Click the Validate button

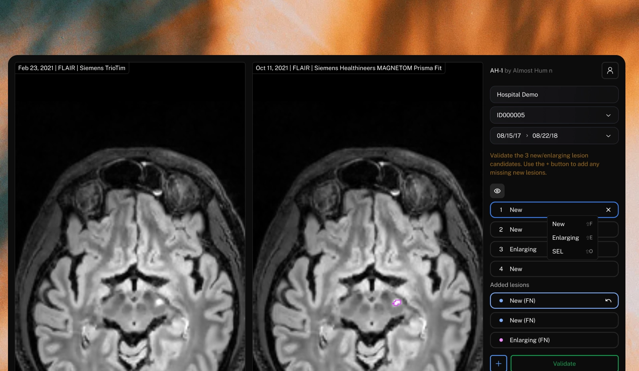coord(564,363)
